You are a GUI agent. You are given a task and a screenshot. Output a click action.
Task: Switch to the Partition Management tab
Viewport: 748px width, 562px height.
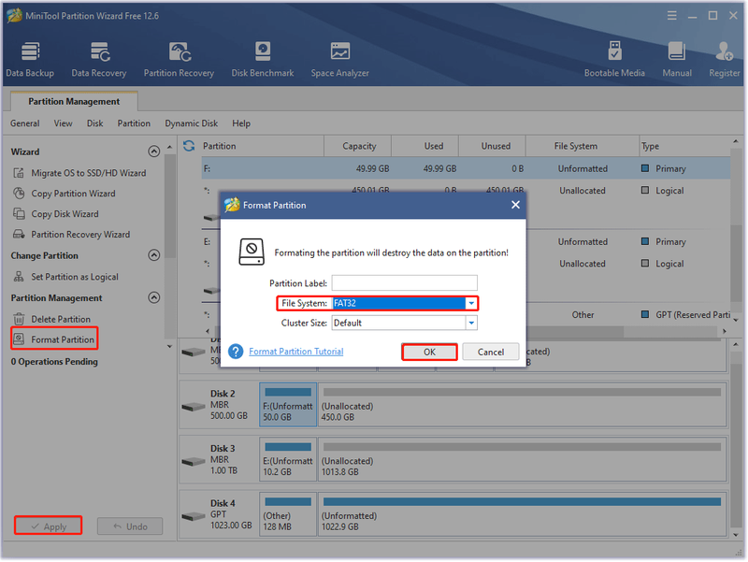(74, 101)
